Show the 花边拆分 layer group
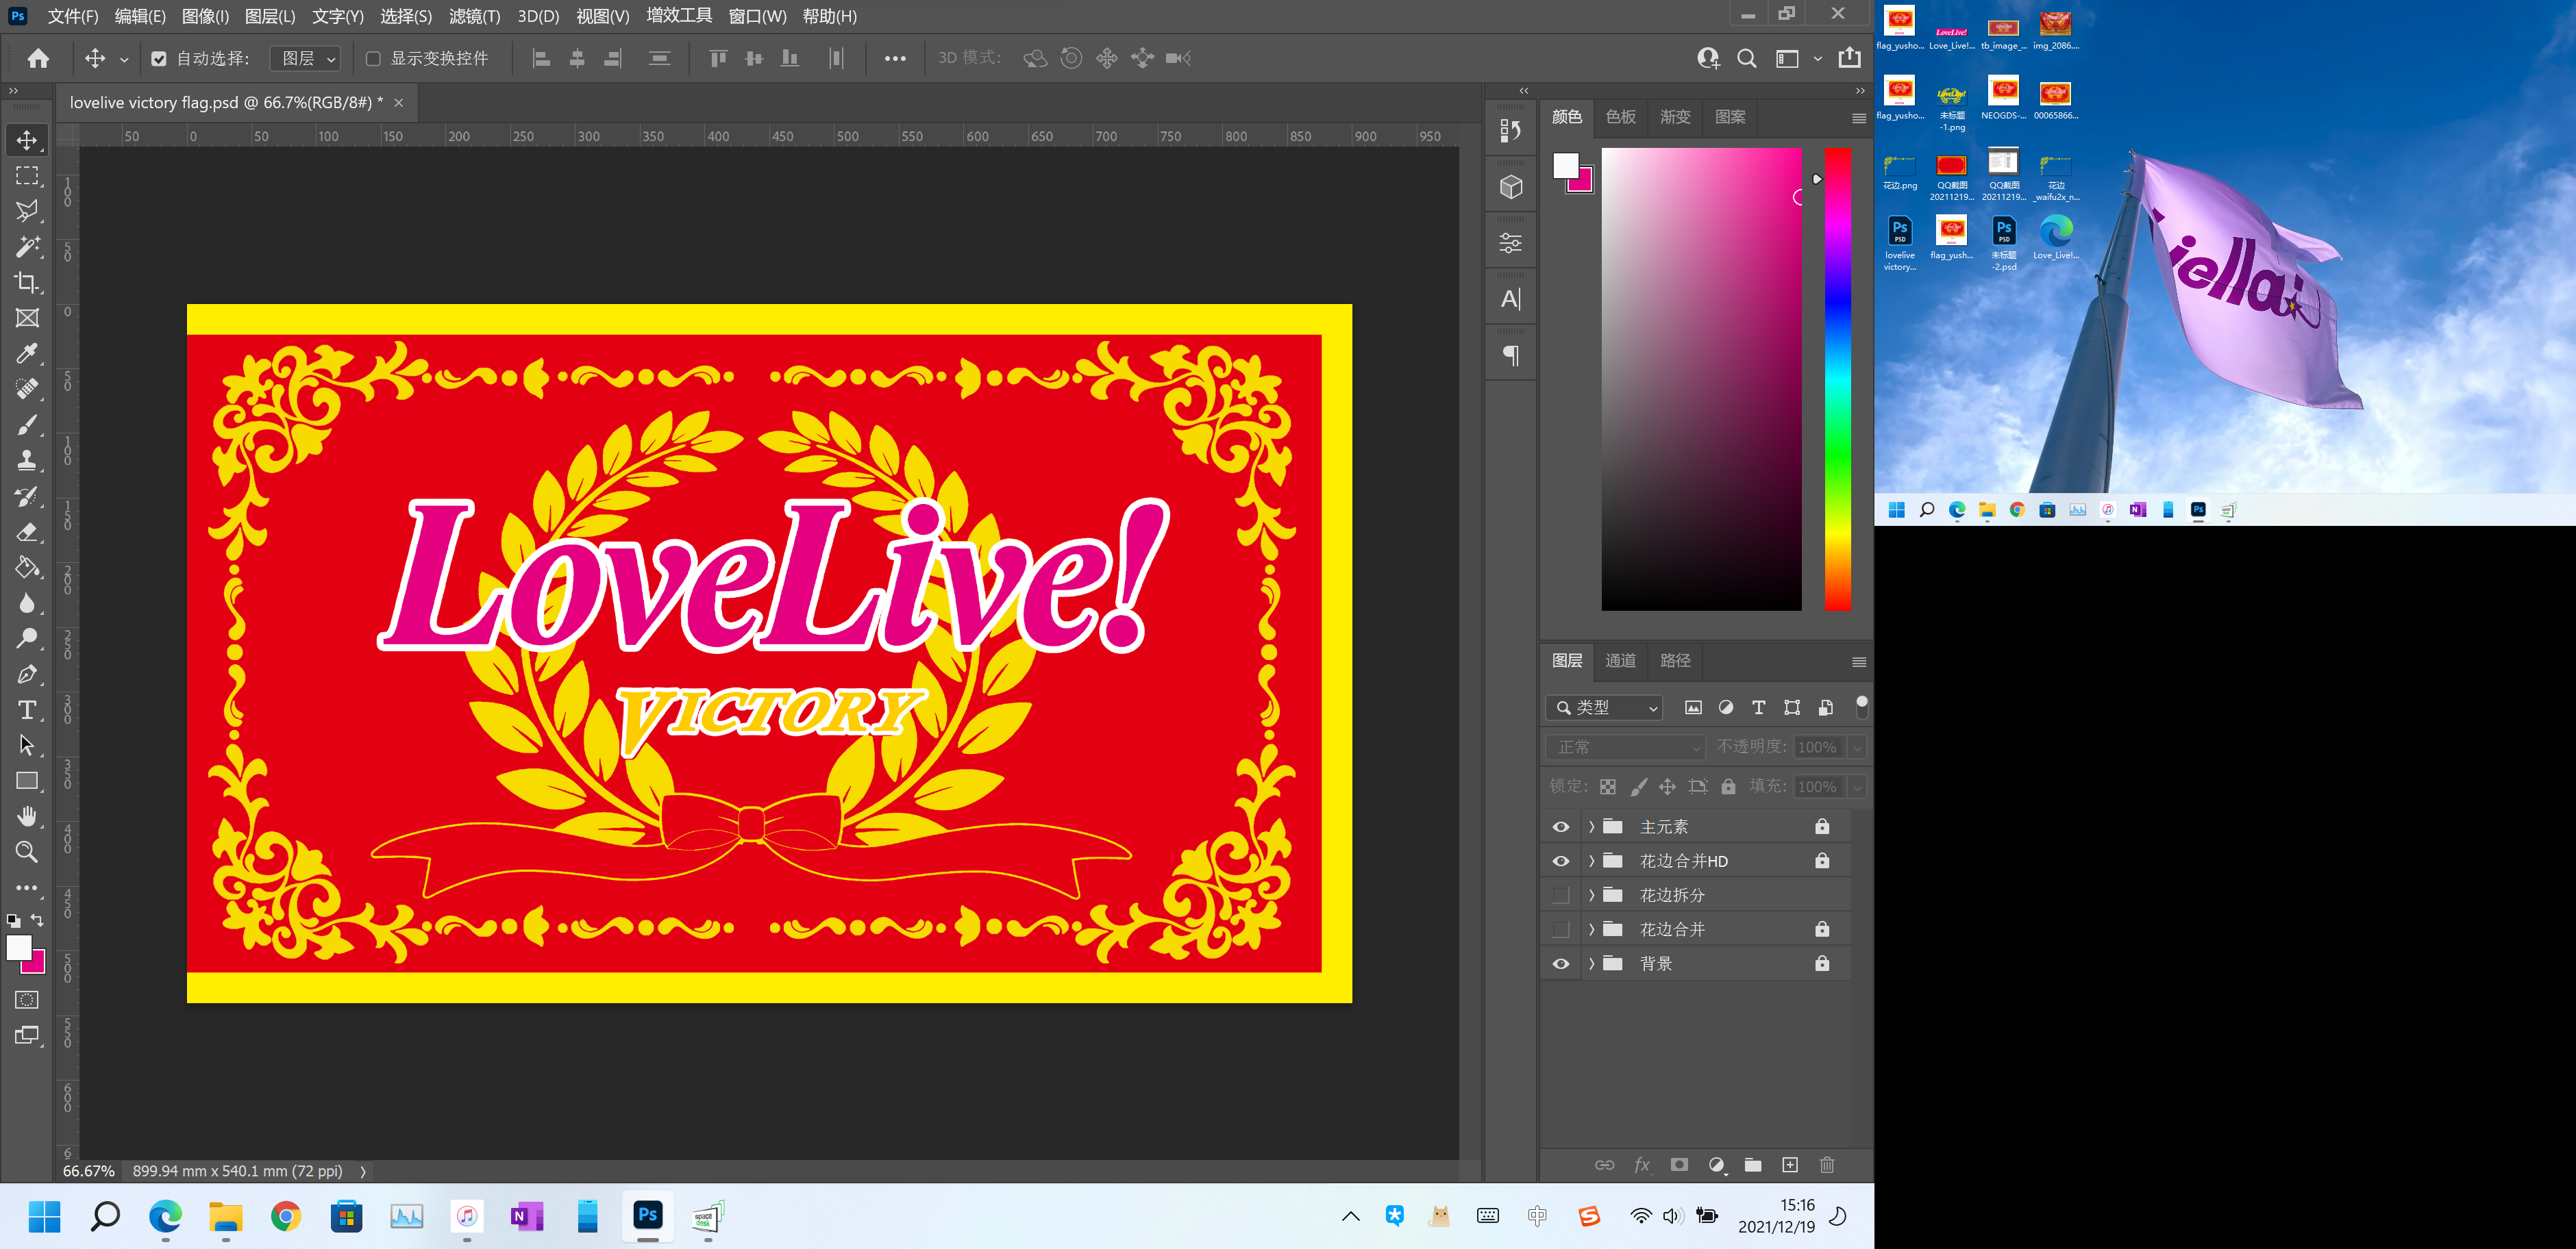Viewport: 2576px width, 1249px height. [x=1561, y=895]
